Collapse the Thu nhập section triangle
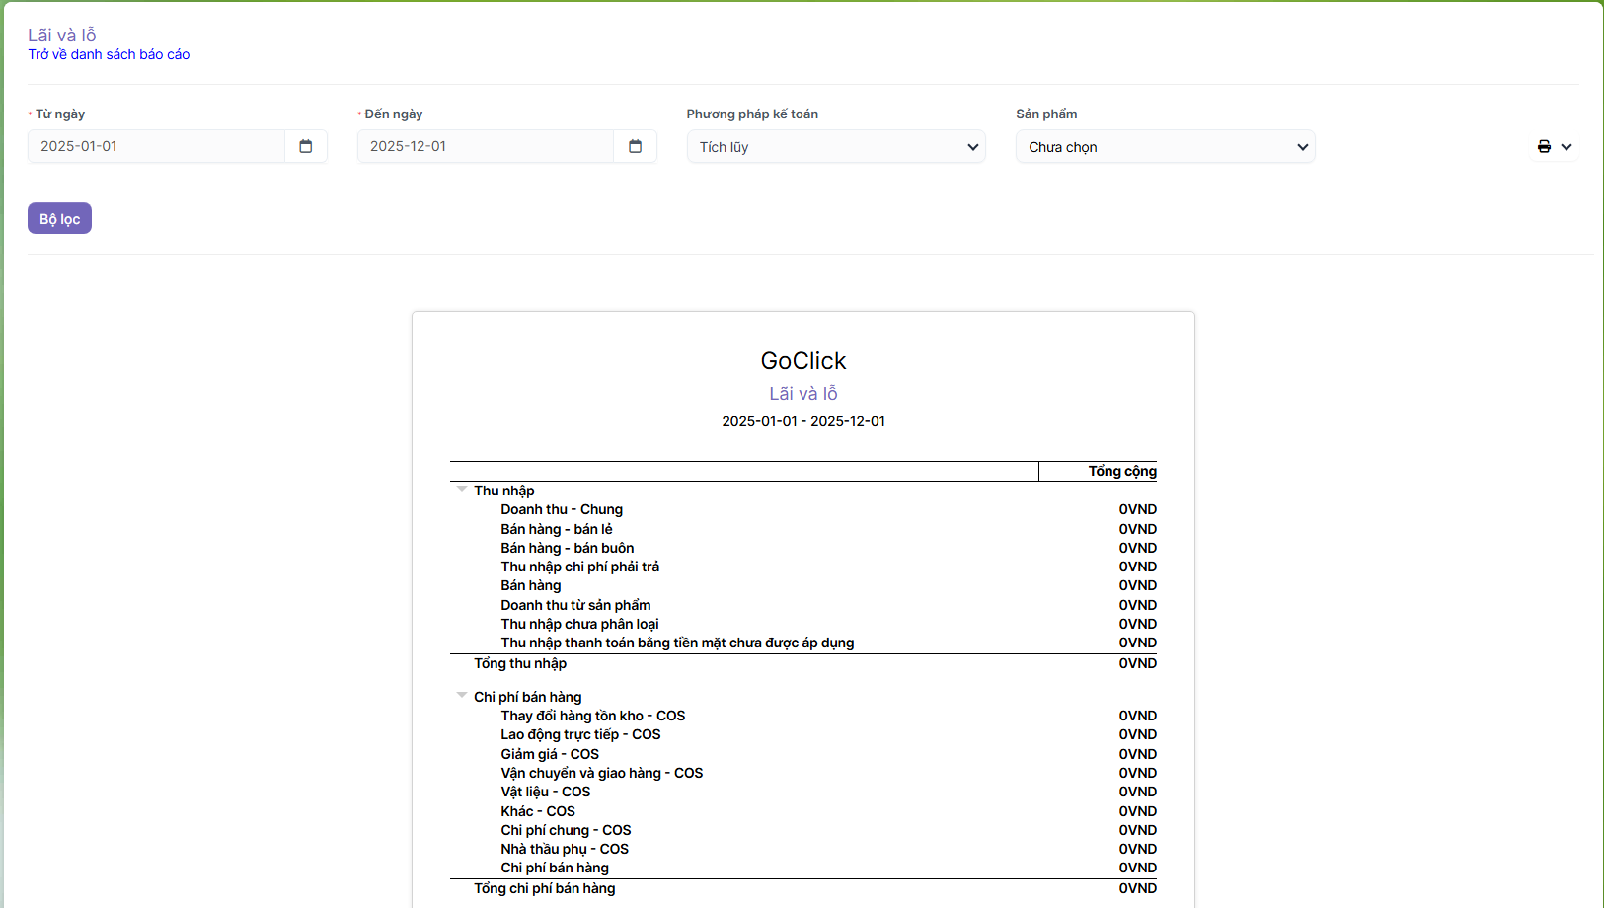Viewport: 1604px width, 908px height. coord(461,490)
